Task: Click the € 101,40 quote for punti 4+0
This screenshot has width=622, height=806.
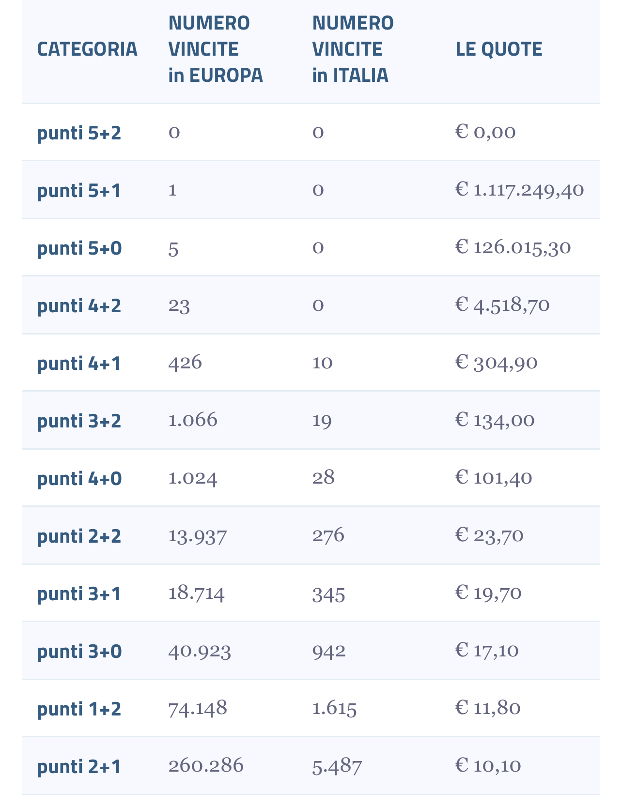Action: click(494, 478)
